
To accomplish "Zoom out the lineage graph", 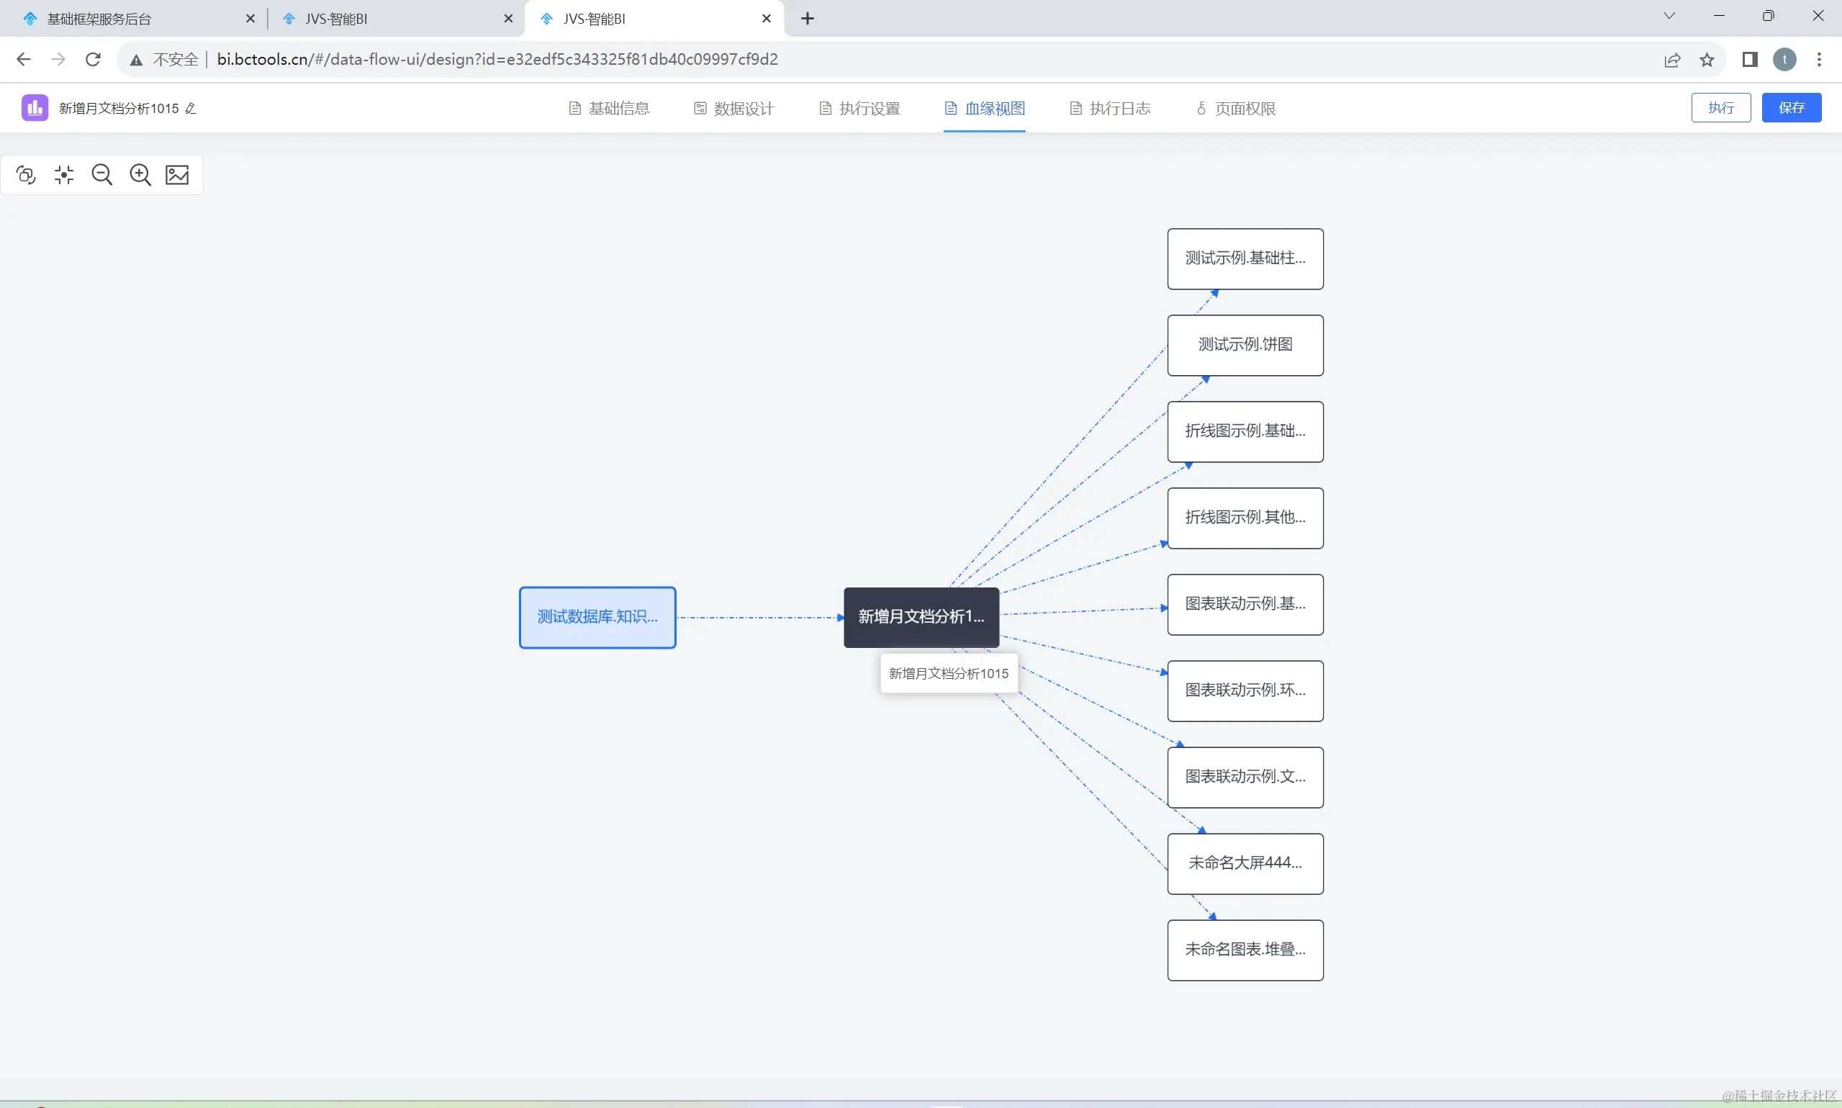I will pos(102,175).
